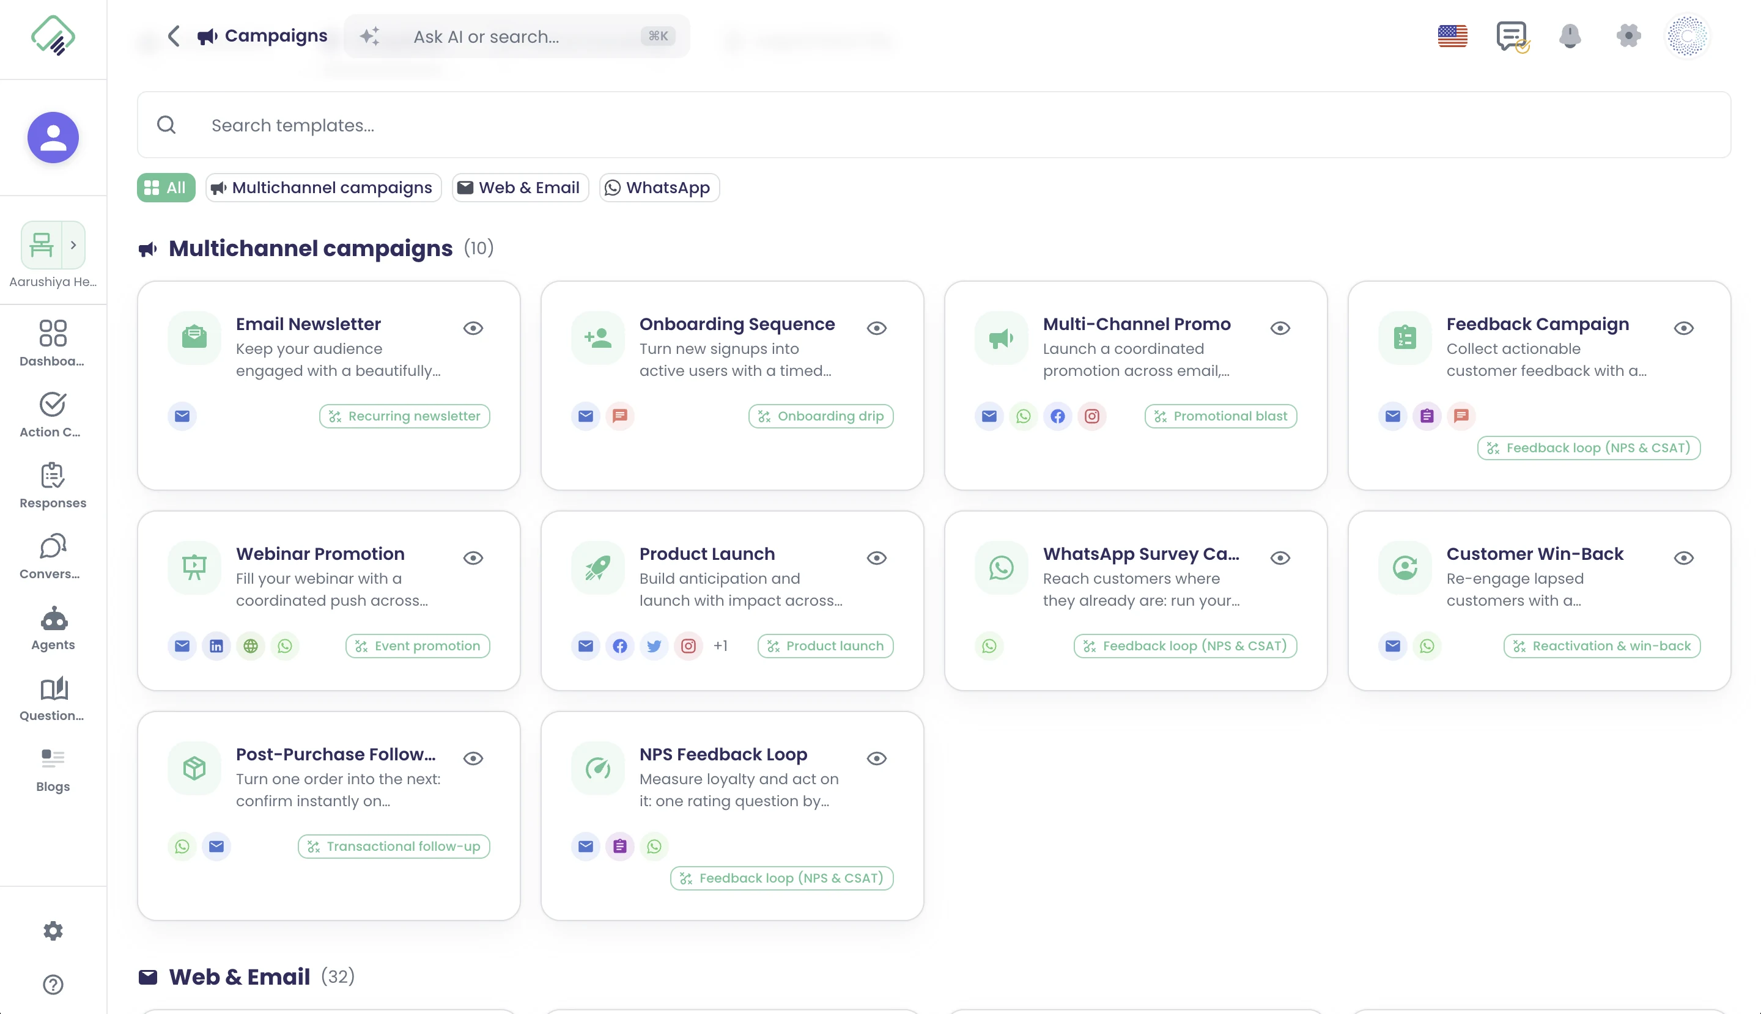The image size is (1761, 1014).
Task: Preview the Feedback Campaign template
Action: 1683,328
